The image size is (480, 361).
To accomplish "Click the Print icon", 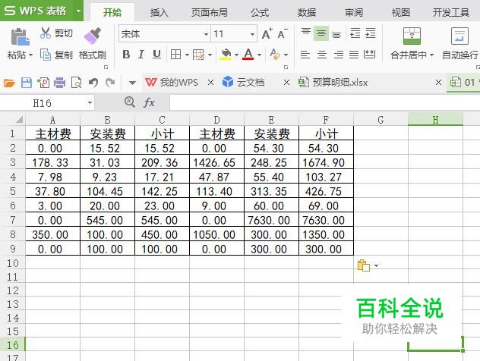I will tap(60, 83).
